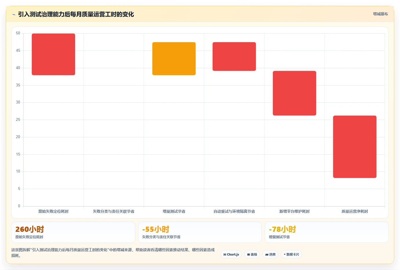Click the icon inside the Chart.js chip
The height and width of the screenshot is (270, 400).
pos(225,255)
